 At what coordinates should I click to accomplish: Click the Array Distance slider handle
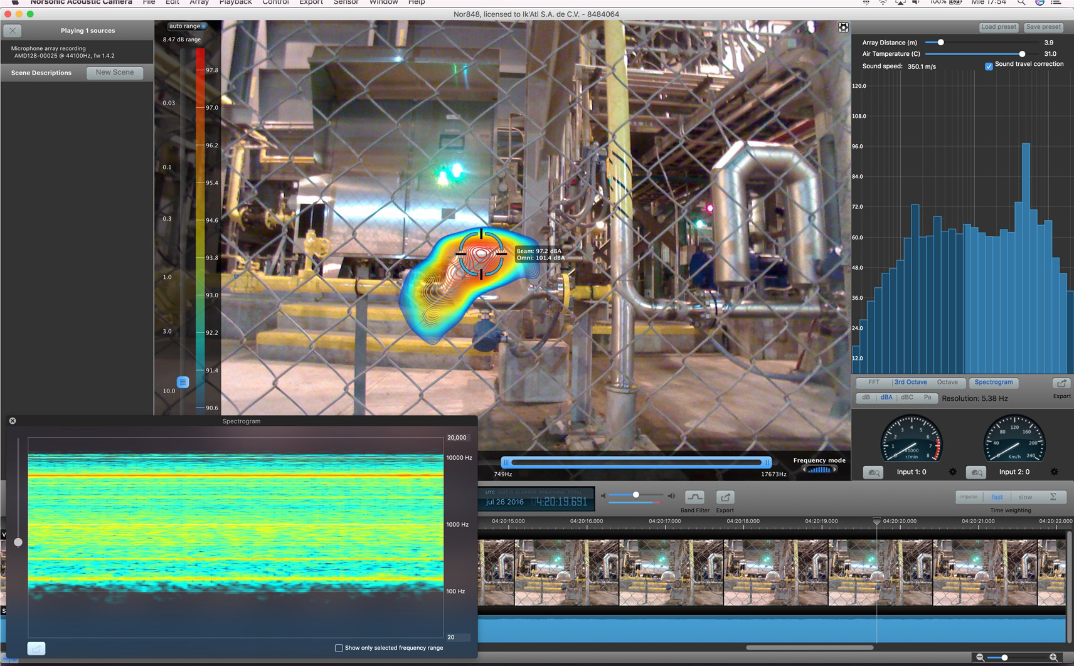[940, 43]
